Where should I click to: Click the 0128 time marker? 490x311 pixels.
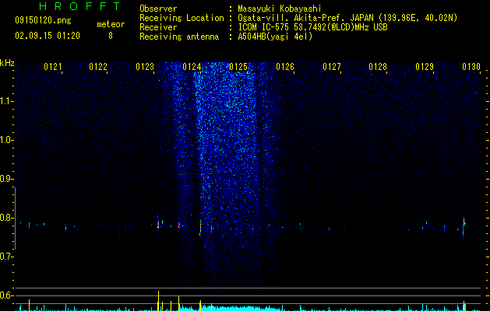pyautogui.click(x=378, y=67)
